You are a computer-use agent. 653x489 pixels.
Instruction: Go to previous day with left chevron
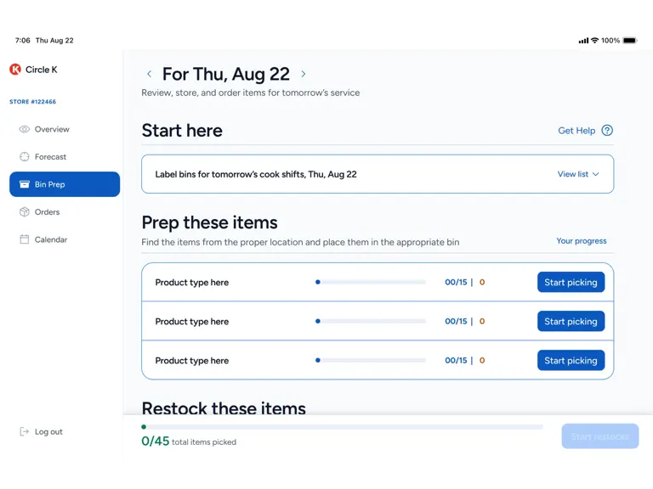(x=149, y=74)
